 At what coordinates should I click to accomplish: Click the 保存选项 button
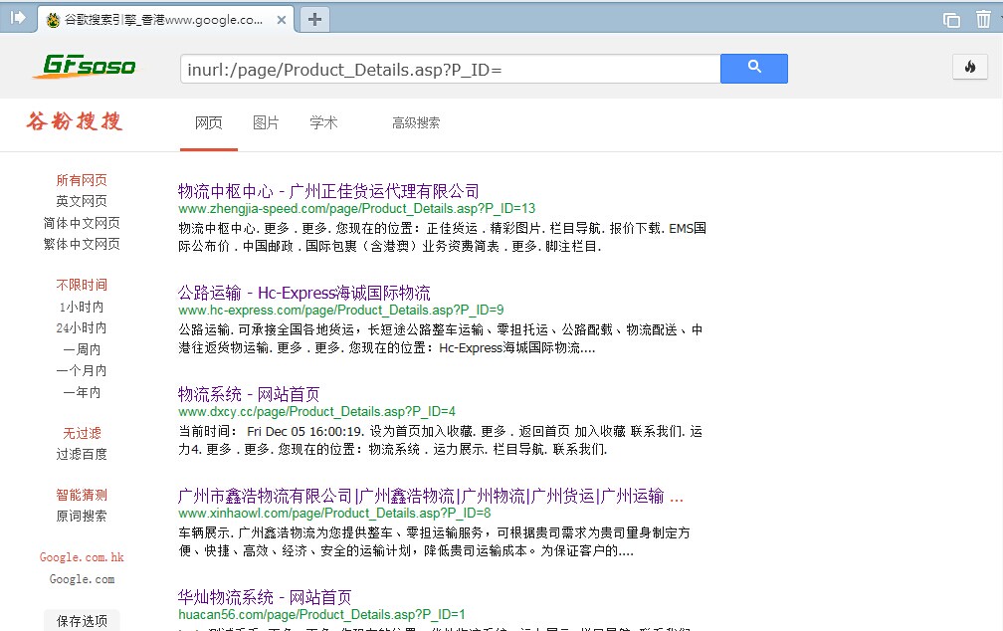click(82, 621)
